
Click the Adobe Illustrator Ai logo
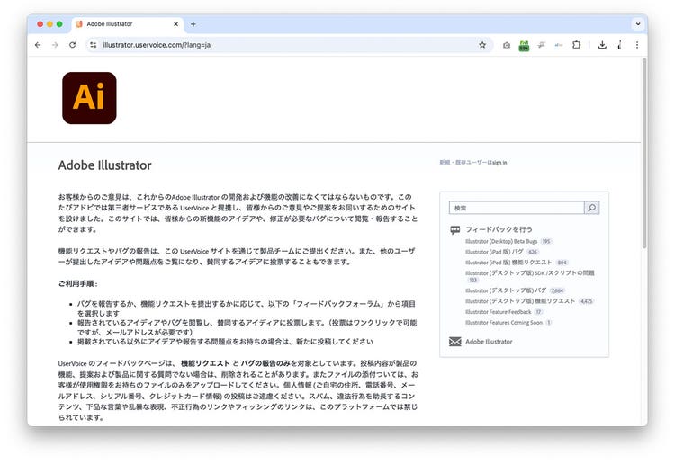(x=89, y=98)
